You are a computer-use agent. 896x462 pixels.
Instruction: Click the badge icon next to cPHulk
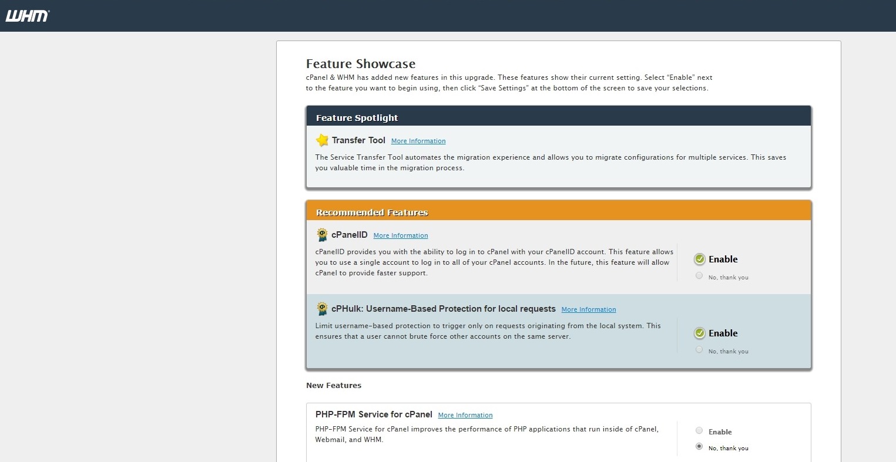(x=322, y=309)
